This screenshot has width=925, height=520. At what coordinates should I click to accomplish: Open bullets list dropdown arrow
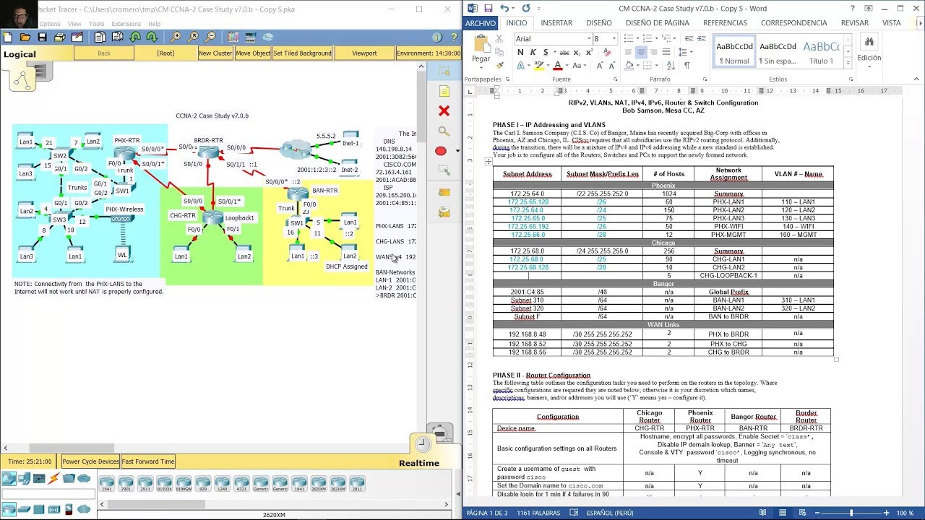[638, 38]
